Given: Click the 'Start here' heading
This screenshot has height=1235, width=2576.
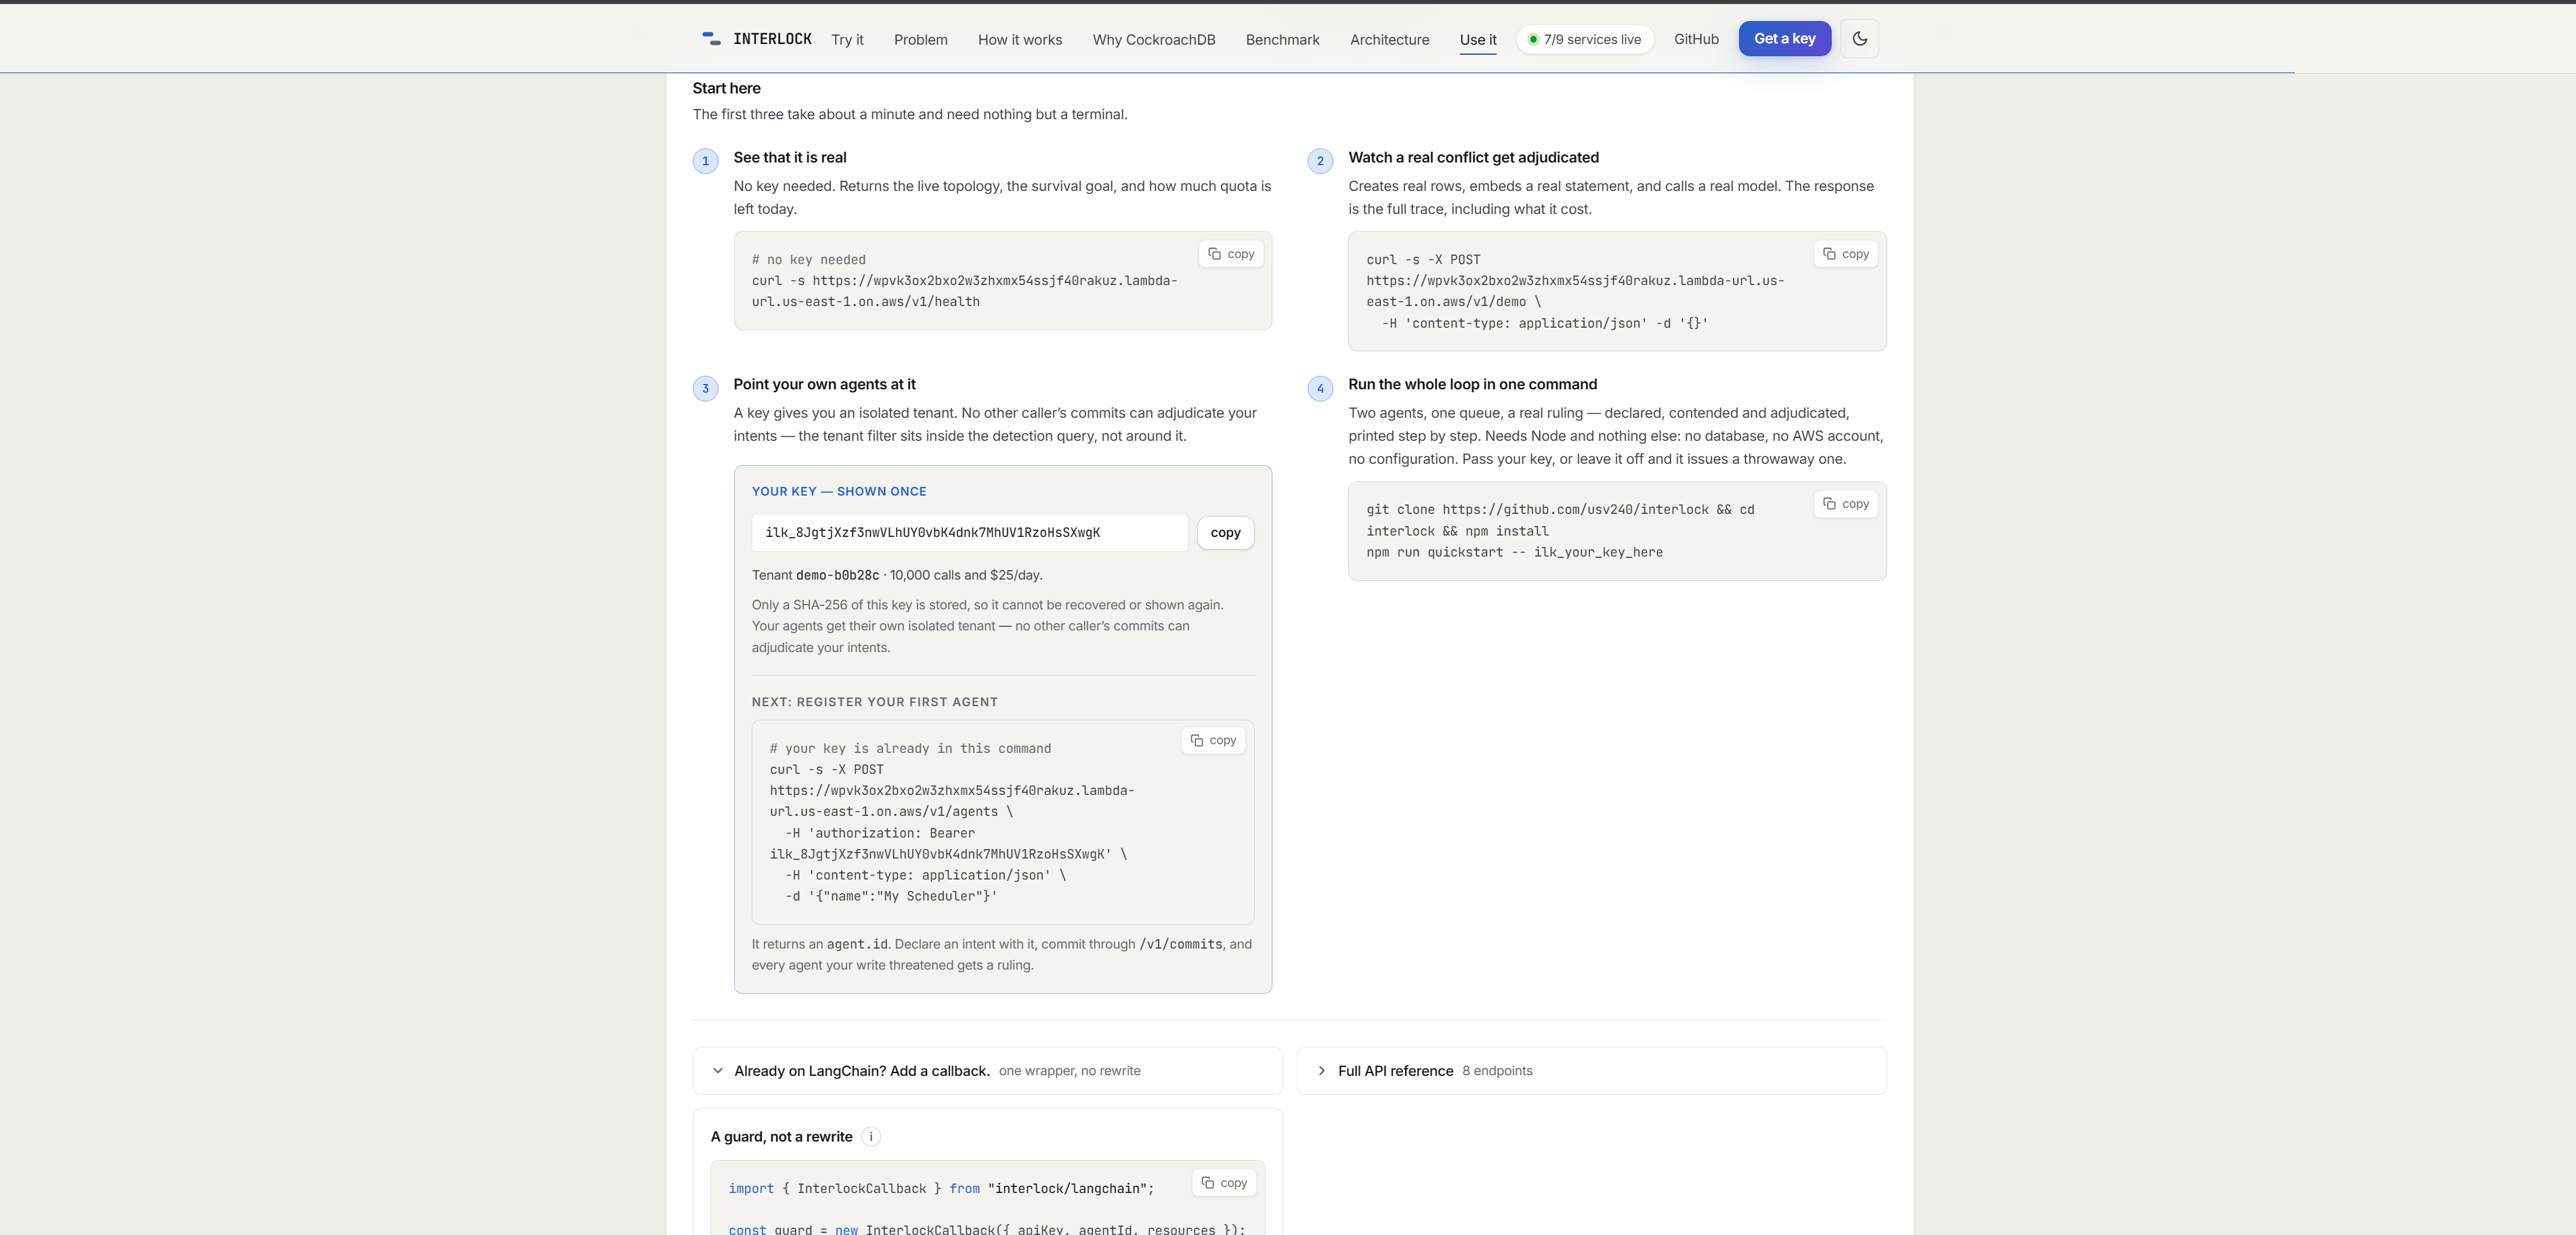Looking at the screenshot, I should click(726, 88).
